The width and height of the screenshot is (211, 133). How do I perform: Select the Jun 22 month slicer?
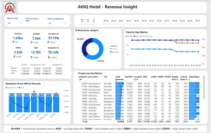(x=88, y=21)
